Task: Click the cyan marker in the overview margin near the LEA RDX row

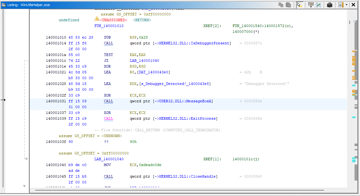Action: (x=354, y=85)
